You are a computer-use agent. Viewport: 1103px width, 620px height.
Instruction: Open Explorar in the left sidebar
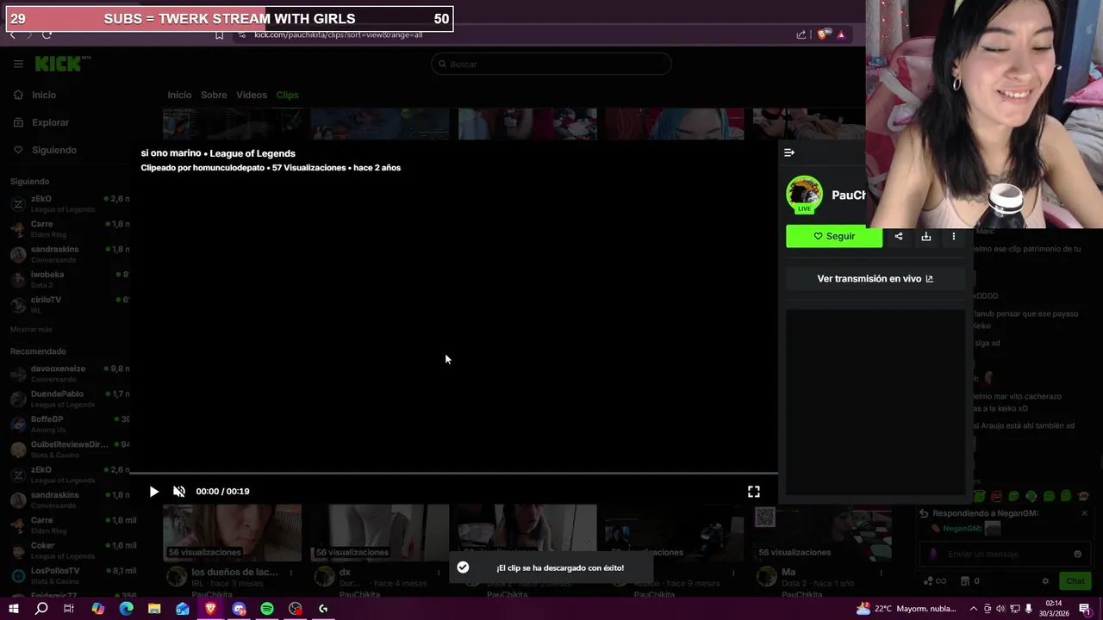click(41, 122)
